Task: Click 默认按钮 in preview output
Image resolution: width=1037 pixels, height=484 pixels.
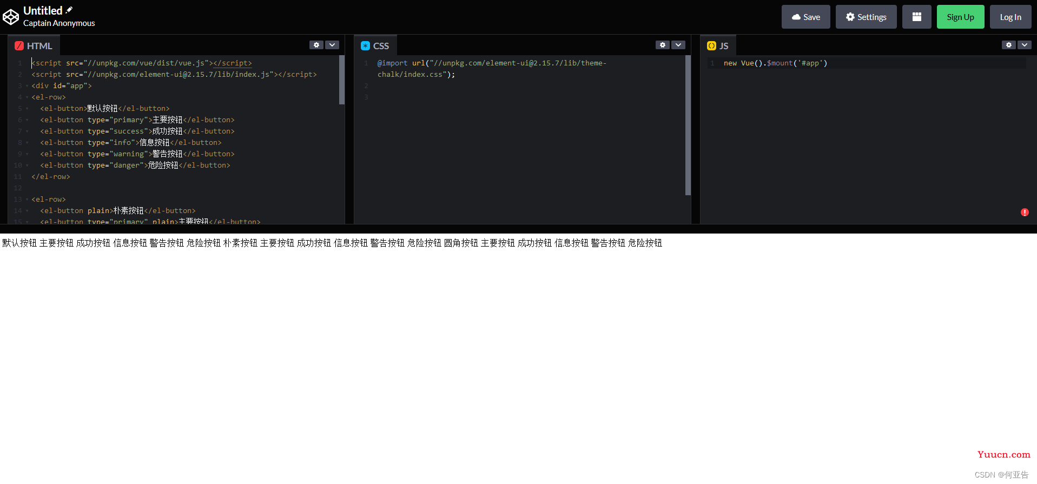Action: point(19,243)
